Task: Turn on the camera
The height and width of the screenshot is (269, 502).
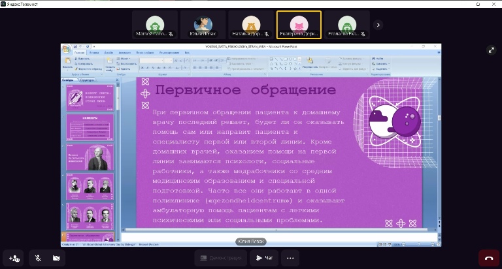Action: pyautogui.click(x=56, y=258)
